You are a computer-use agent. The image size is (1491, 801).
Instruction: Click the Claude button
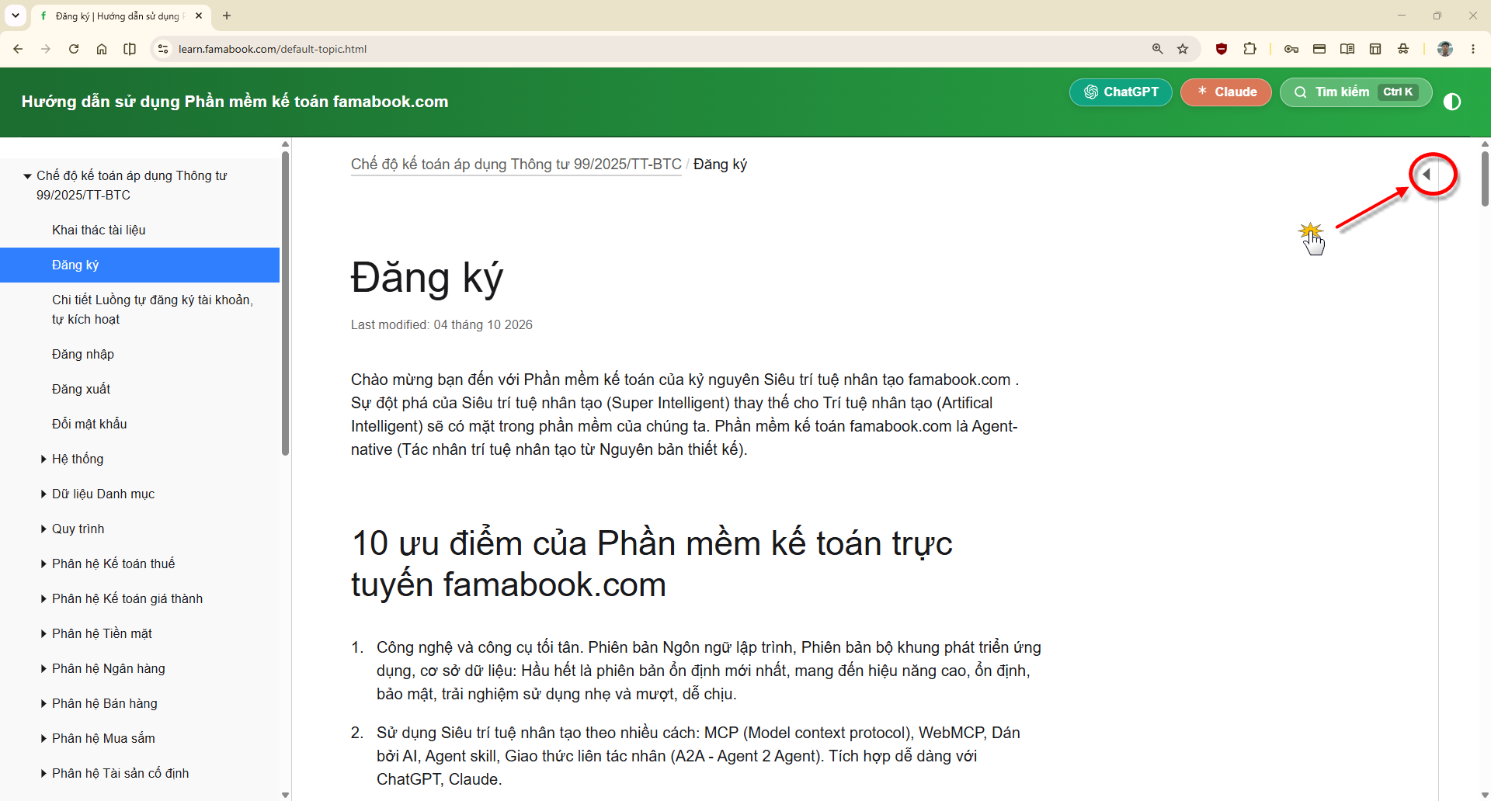click(1225, 92)
